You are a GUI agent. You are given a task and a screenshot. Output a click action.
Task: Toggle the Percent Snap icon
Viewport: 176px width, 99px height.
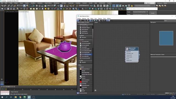(x=71, y=6)
